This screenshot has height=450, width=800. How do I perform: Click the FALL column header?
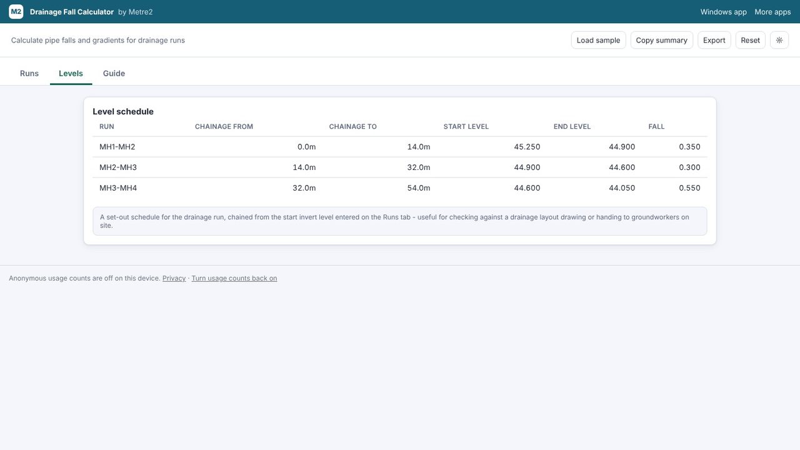point(656,127)
